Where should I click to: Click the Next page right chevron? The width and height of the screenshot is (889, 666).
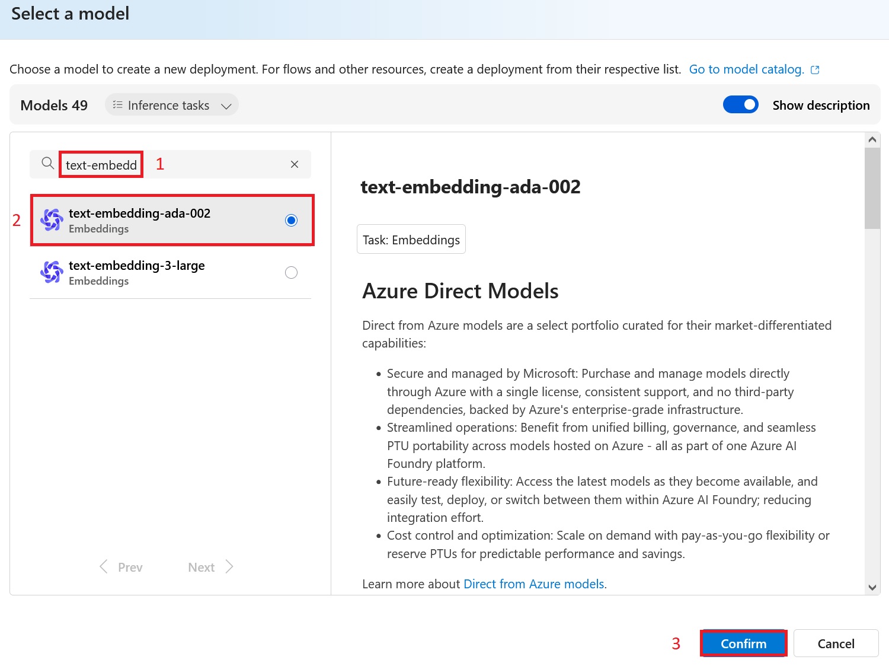pyautogui.click(x=229, y=567)
